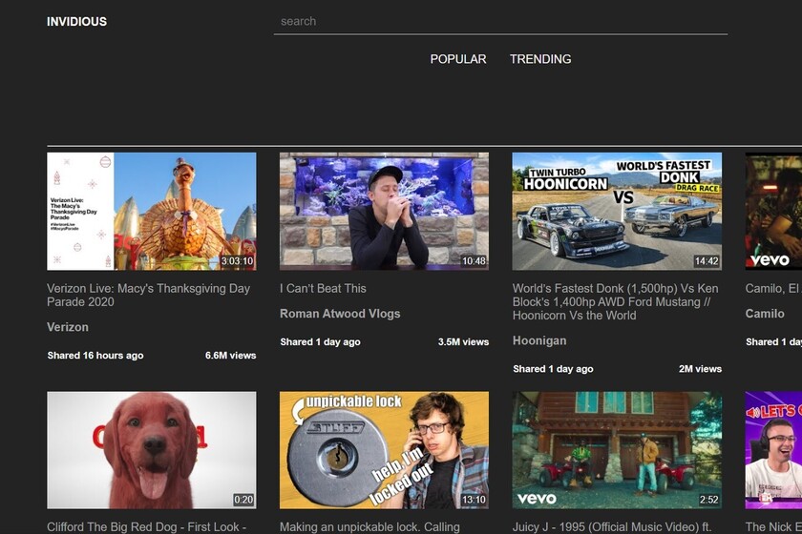
Task: Open the Camilo vevo thumbnail
Action: click(773, 211)
